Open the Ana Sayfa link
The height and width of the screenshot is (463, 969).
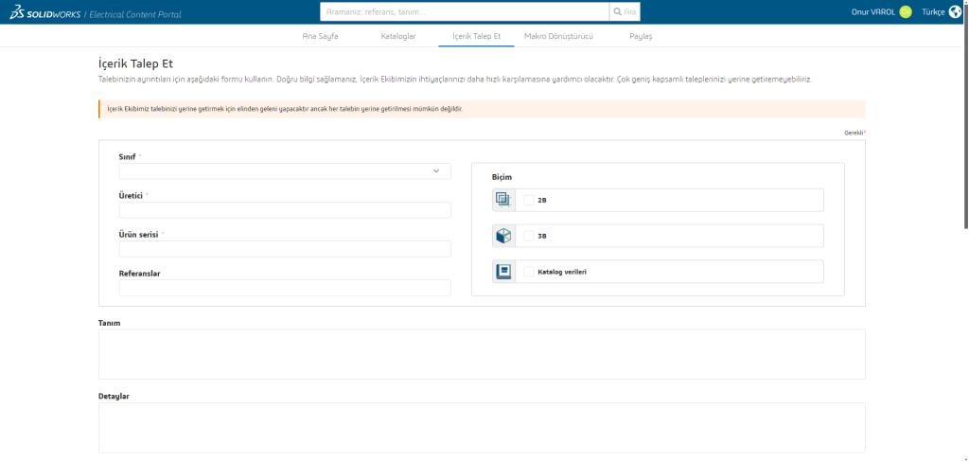tap(320, 36)
